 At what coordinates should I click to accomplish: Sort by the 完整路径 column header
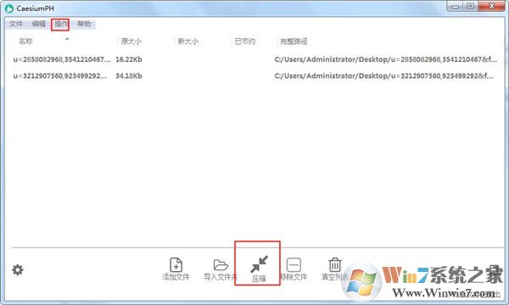click(x=294, y=42)
